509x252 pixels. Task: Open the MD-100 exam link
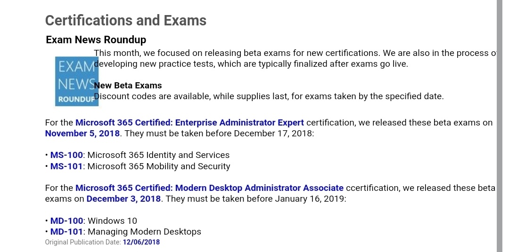66,221
